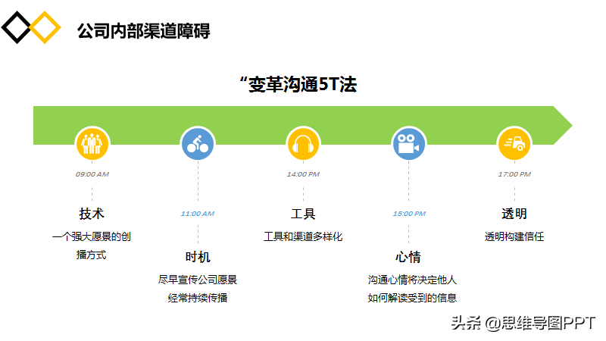Click the black diamond logo shape
The height and width of the screenshot is (341, 606).
(x=16, y=27)
